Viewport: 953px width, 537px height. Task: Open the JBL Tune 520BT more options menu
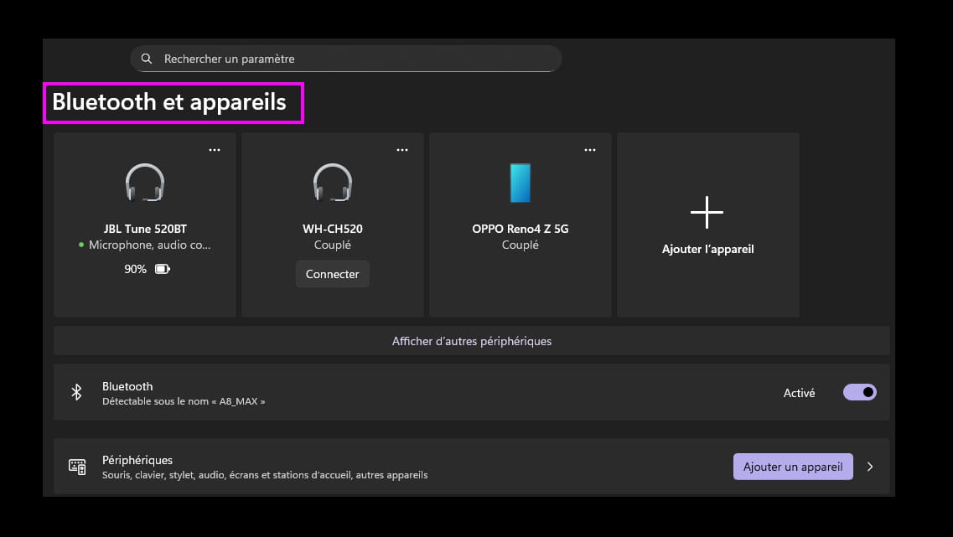pyautogui.click(x=215, y=150)
